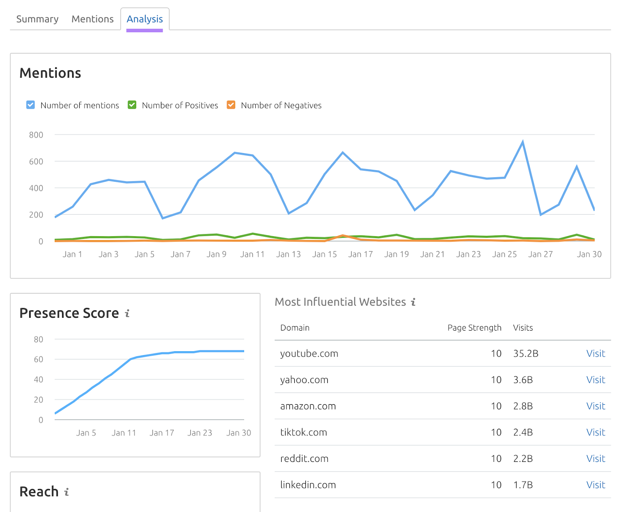Select the Analysis tab
621x512 pixels.
145,19
